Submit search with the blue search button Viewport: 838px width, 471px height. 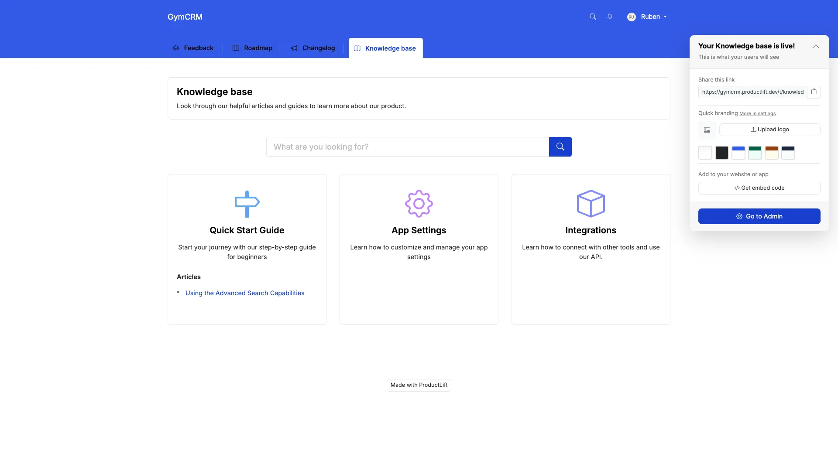pos(560,147)
